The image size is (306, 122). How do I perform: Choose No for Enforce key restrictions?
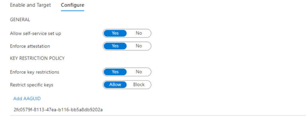139,72
